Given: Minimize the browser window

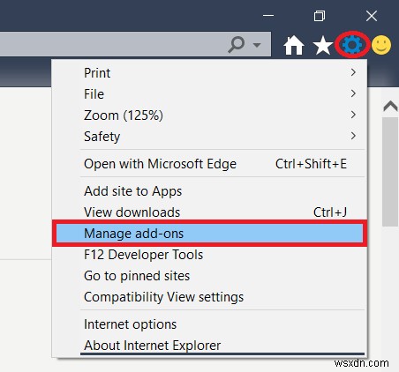Looking at the screenshot, I should pos(268,16).
